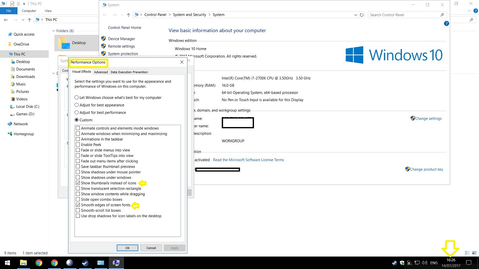Go up one level in System window
This screenshot has width=479, height=269.
coord(128,15)
